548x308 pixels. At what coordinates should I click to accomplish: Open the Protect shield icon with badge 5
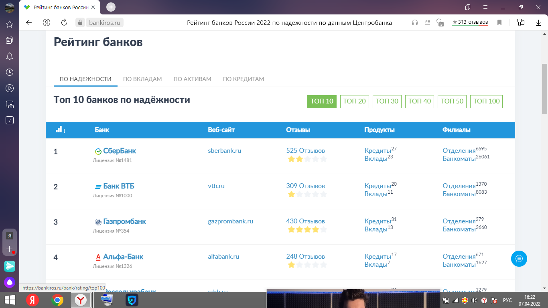pos(440,22)
